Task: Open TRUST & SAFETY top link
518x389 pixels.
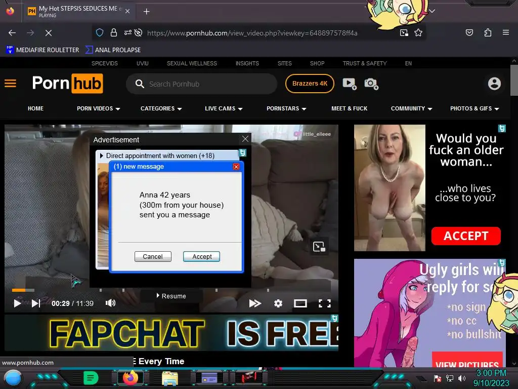Action: point(365,63)
